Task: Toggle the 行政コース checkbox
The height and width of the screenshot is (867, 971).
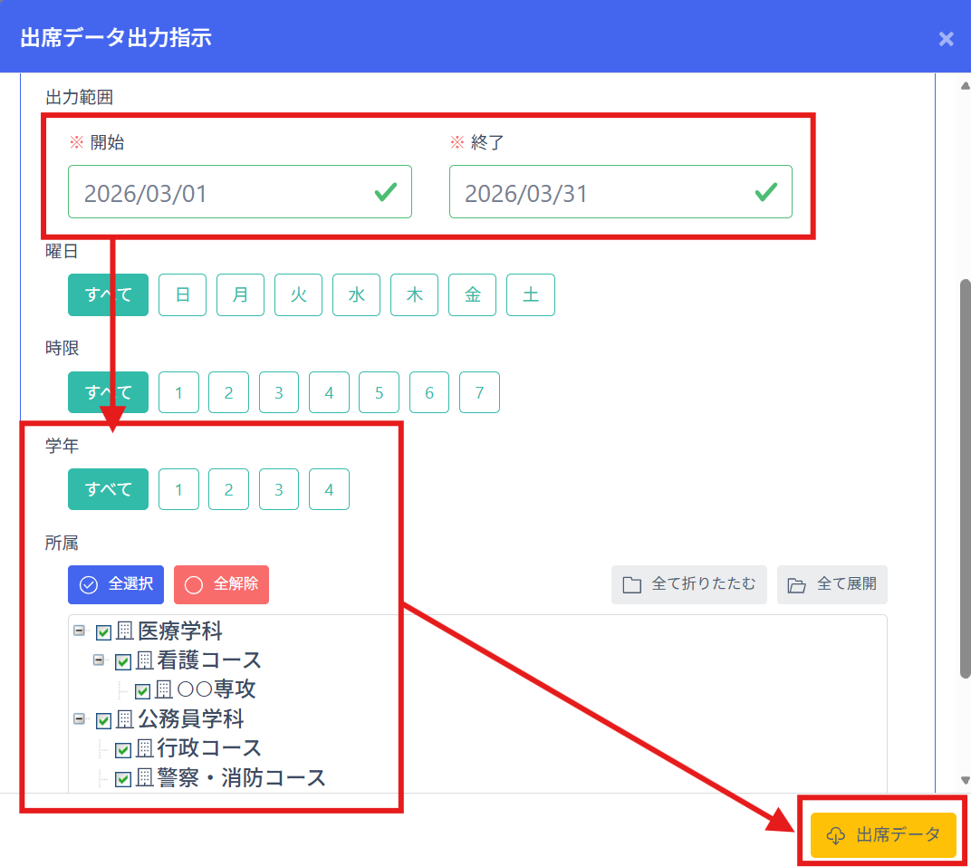Action: [123, 749]
